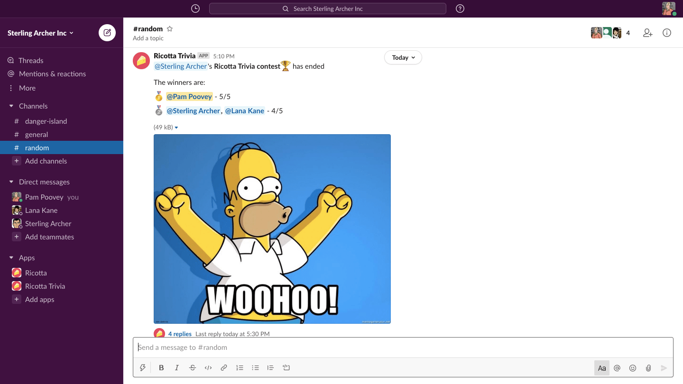Collapse the Direct messages section
The height and width of the screenshot is (384, 683).
11,182
